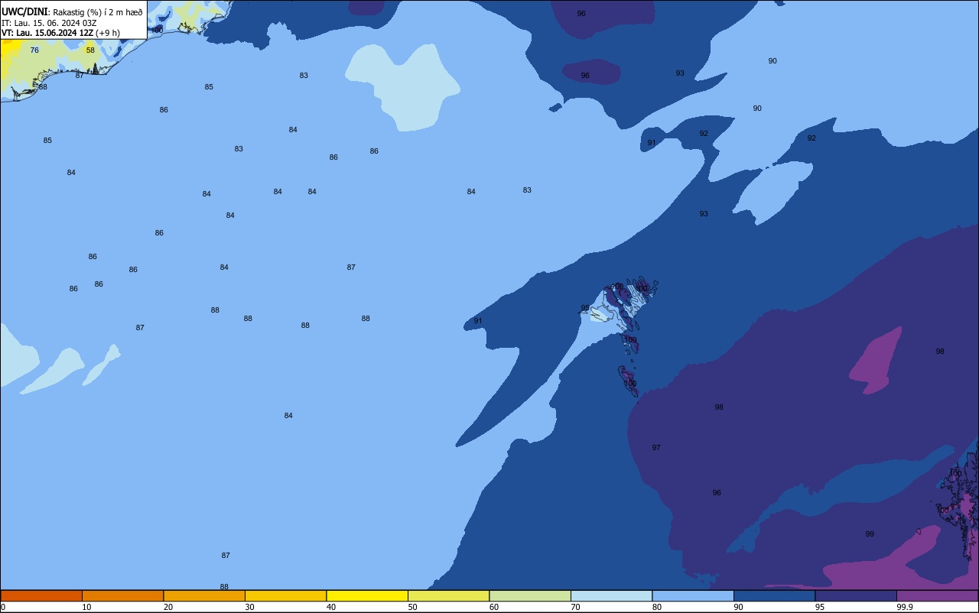
Task: Click the 76 humidity value on the map
Action: coord(34,50)
